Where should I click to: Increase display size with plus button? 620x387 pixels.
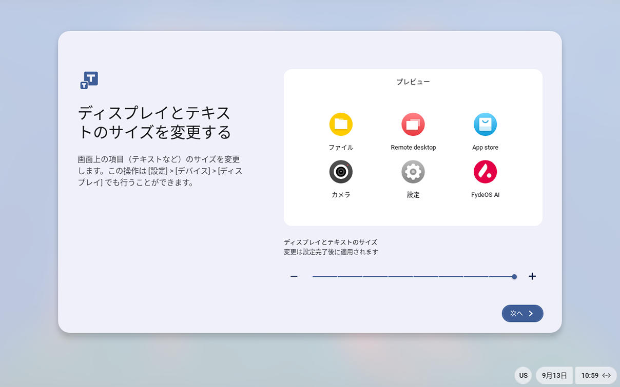click(532, 276)
